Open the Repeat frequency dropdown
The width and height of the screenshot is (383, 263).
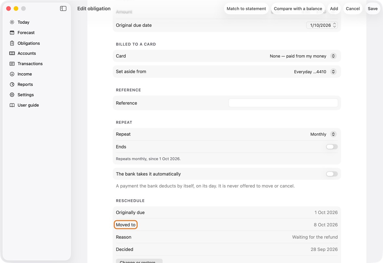(x=323, y=134)
